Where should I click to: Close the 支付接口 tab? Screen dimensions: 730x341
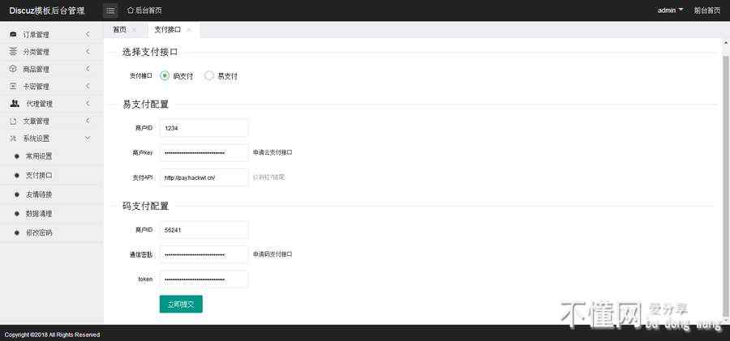(189, 30)
